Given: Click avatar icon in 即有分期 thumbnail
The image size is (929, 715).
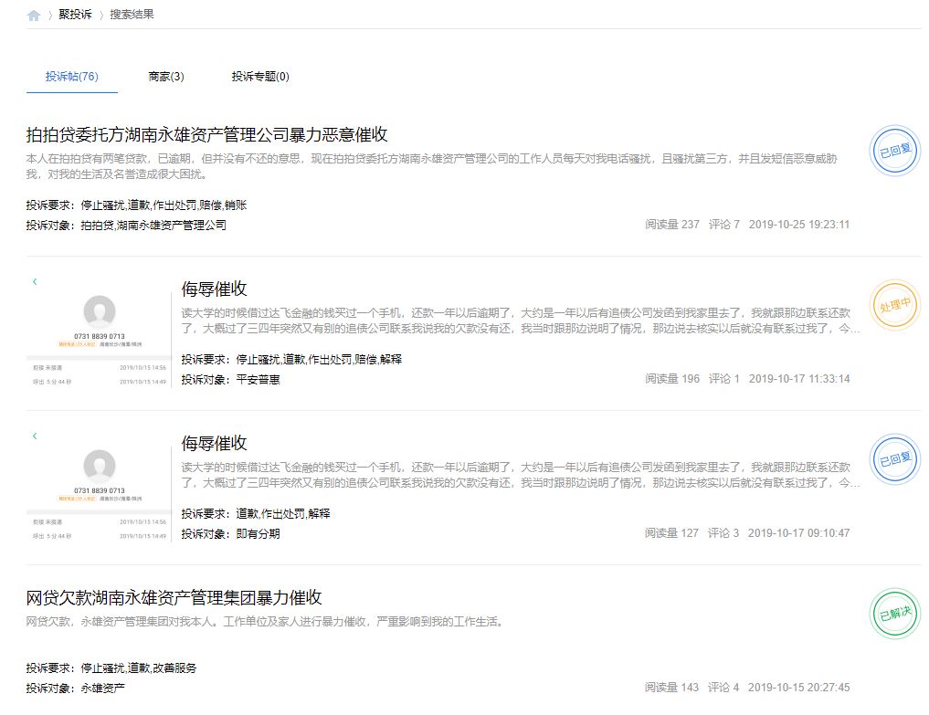Looking at the screenshot, I should point(100,467).
